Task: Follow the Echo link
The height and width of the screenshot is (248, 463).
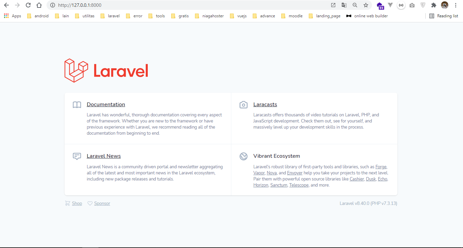Action: tap(382, 179)
